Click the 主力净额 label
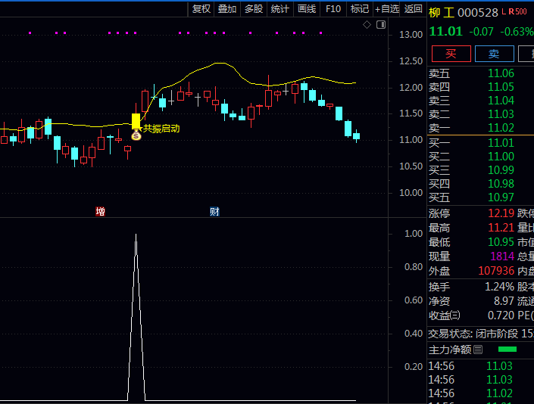The height and width of the screenshot is (404, 534). tap(450, 350)
